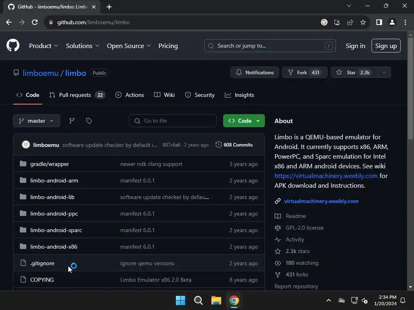Click the GitHub Octocat logo
Screen dimensions: 414x310
coord(13,45)
